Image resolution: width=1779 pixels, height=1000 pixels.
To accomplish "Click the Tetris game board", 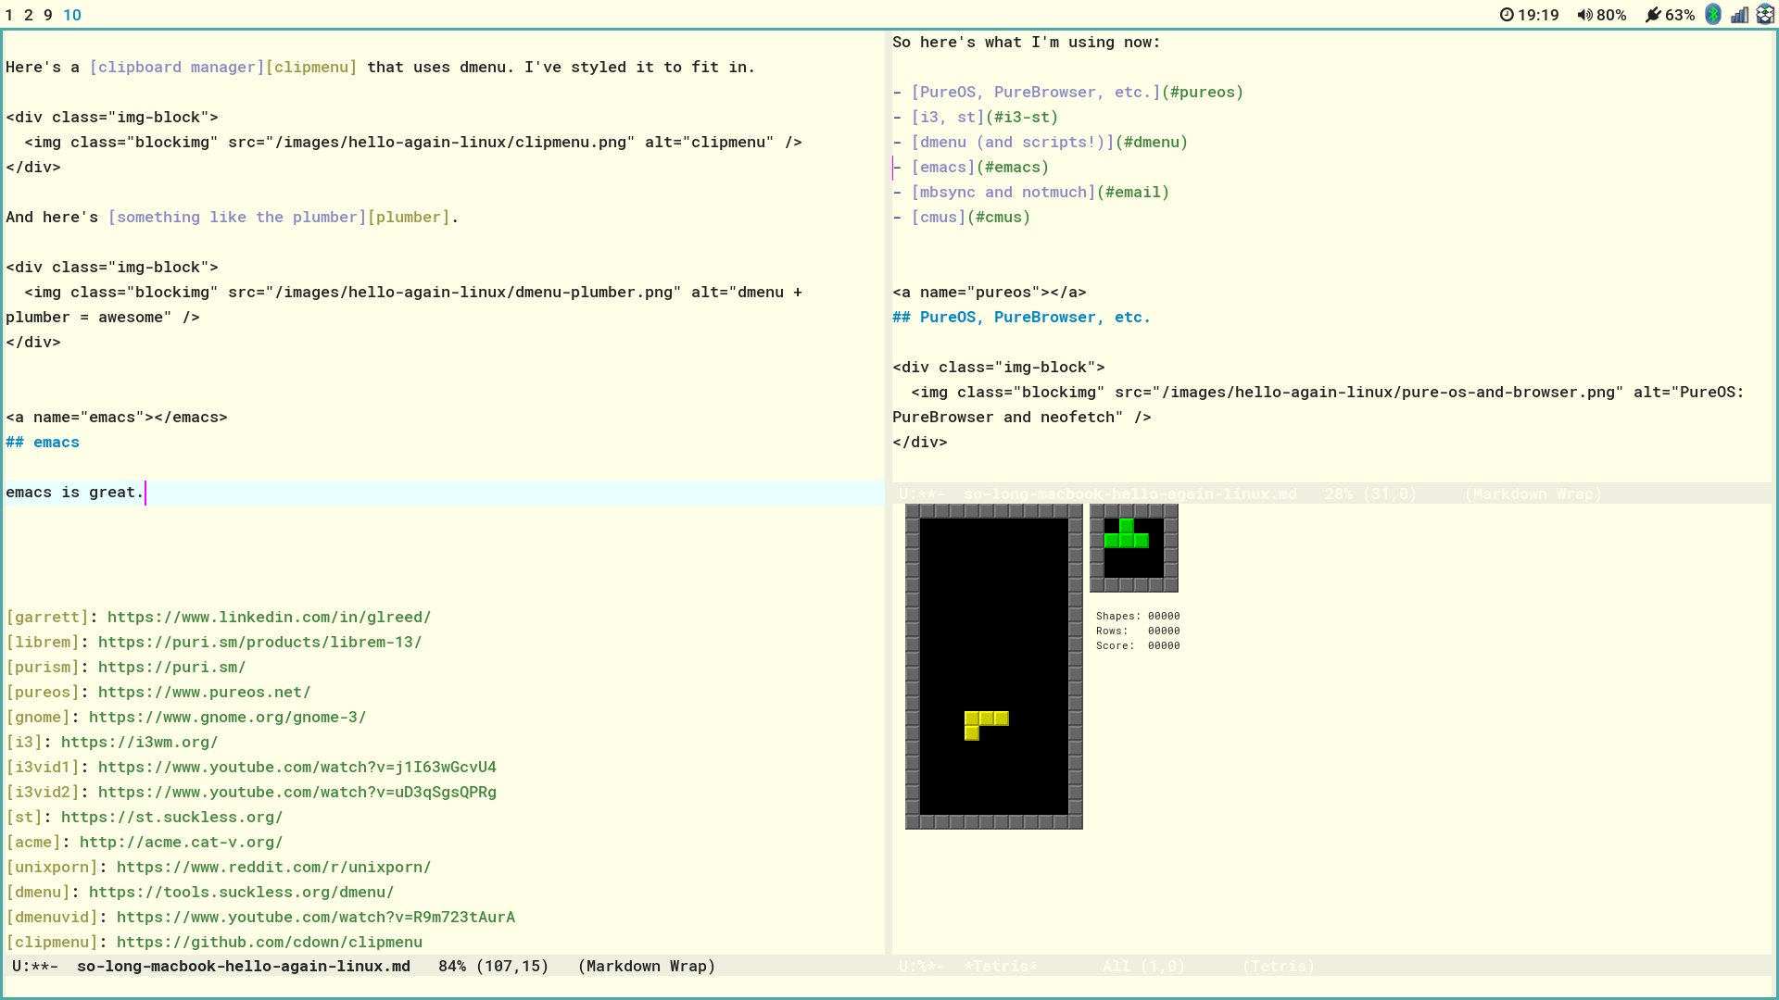I will (993, 665).
